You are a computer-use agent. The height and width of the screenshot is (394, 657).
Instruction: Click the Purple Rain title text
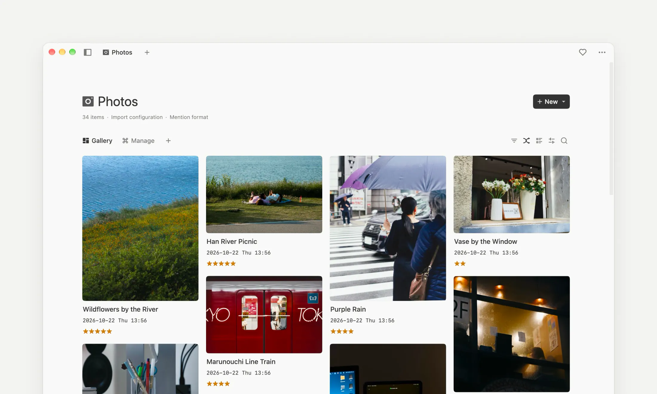(348, 309)
